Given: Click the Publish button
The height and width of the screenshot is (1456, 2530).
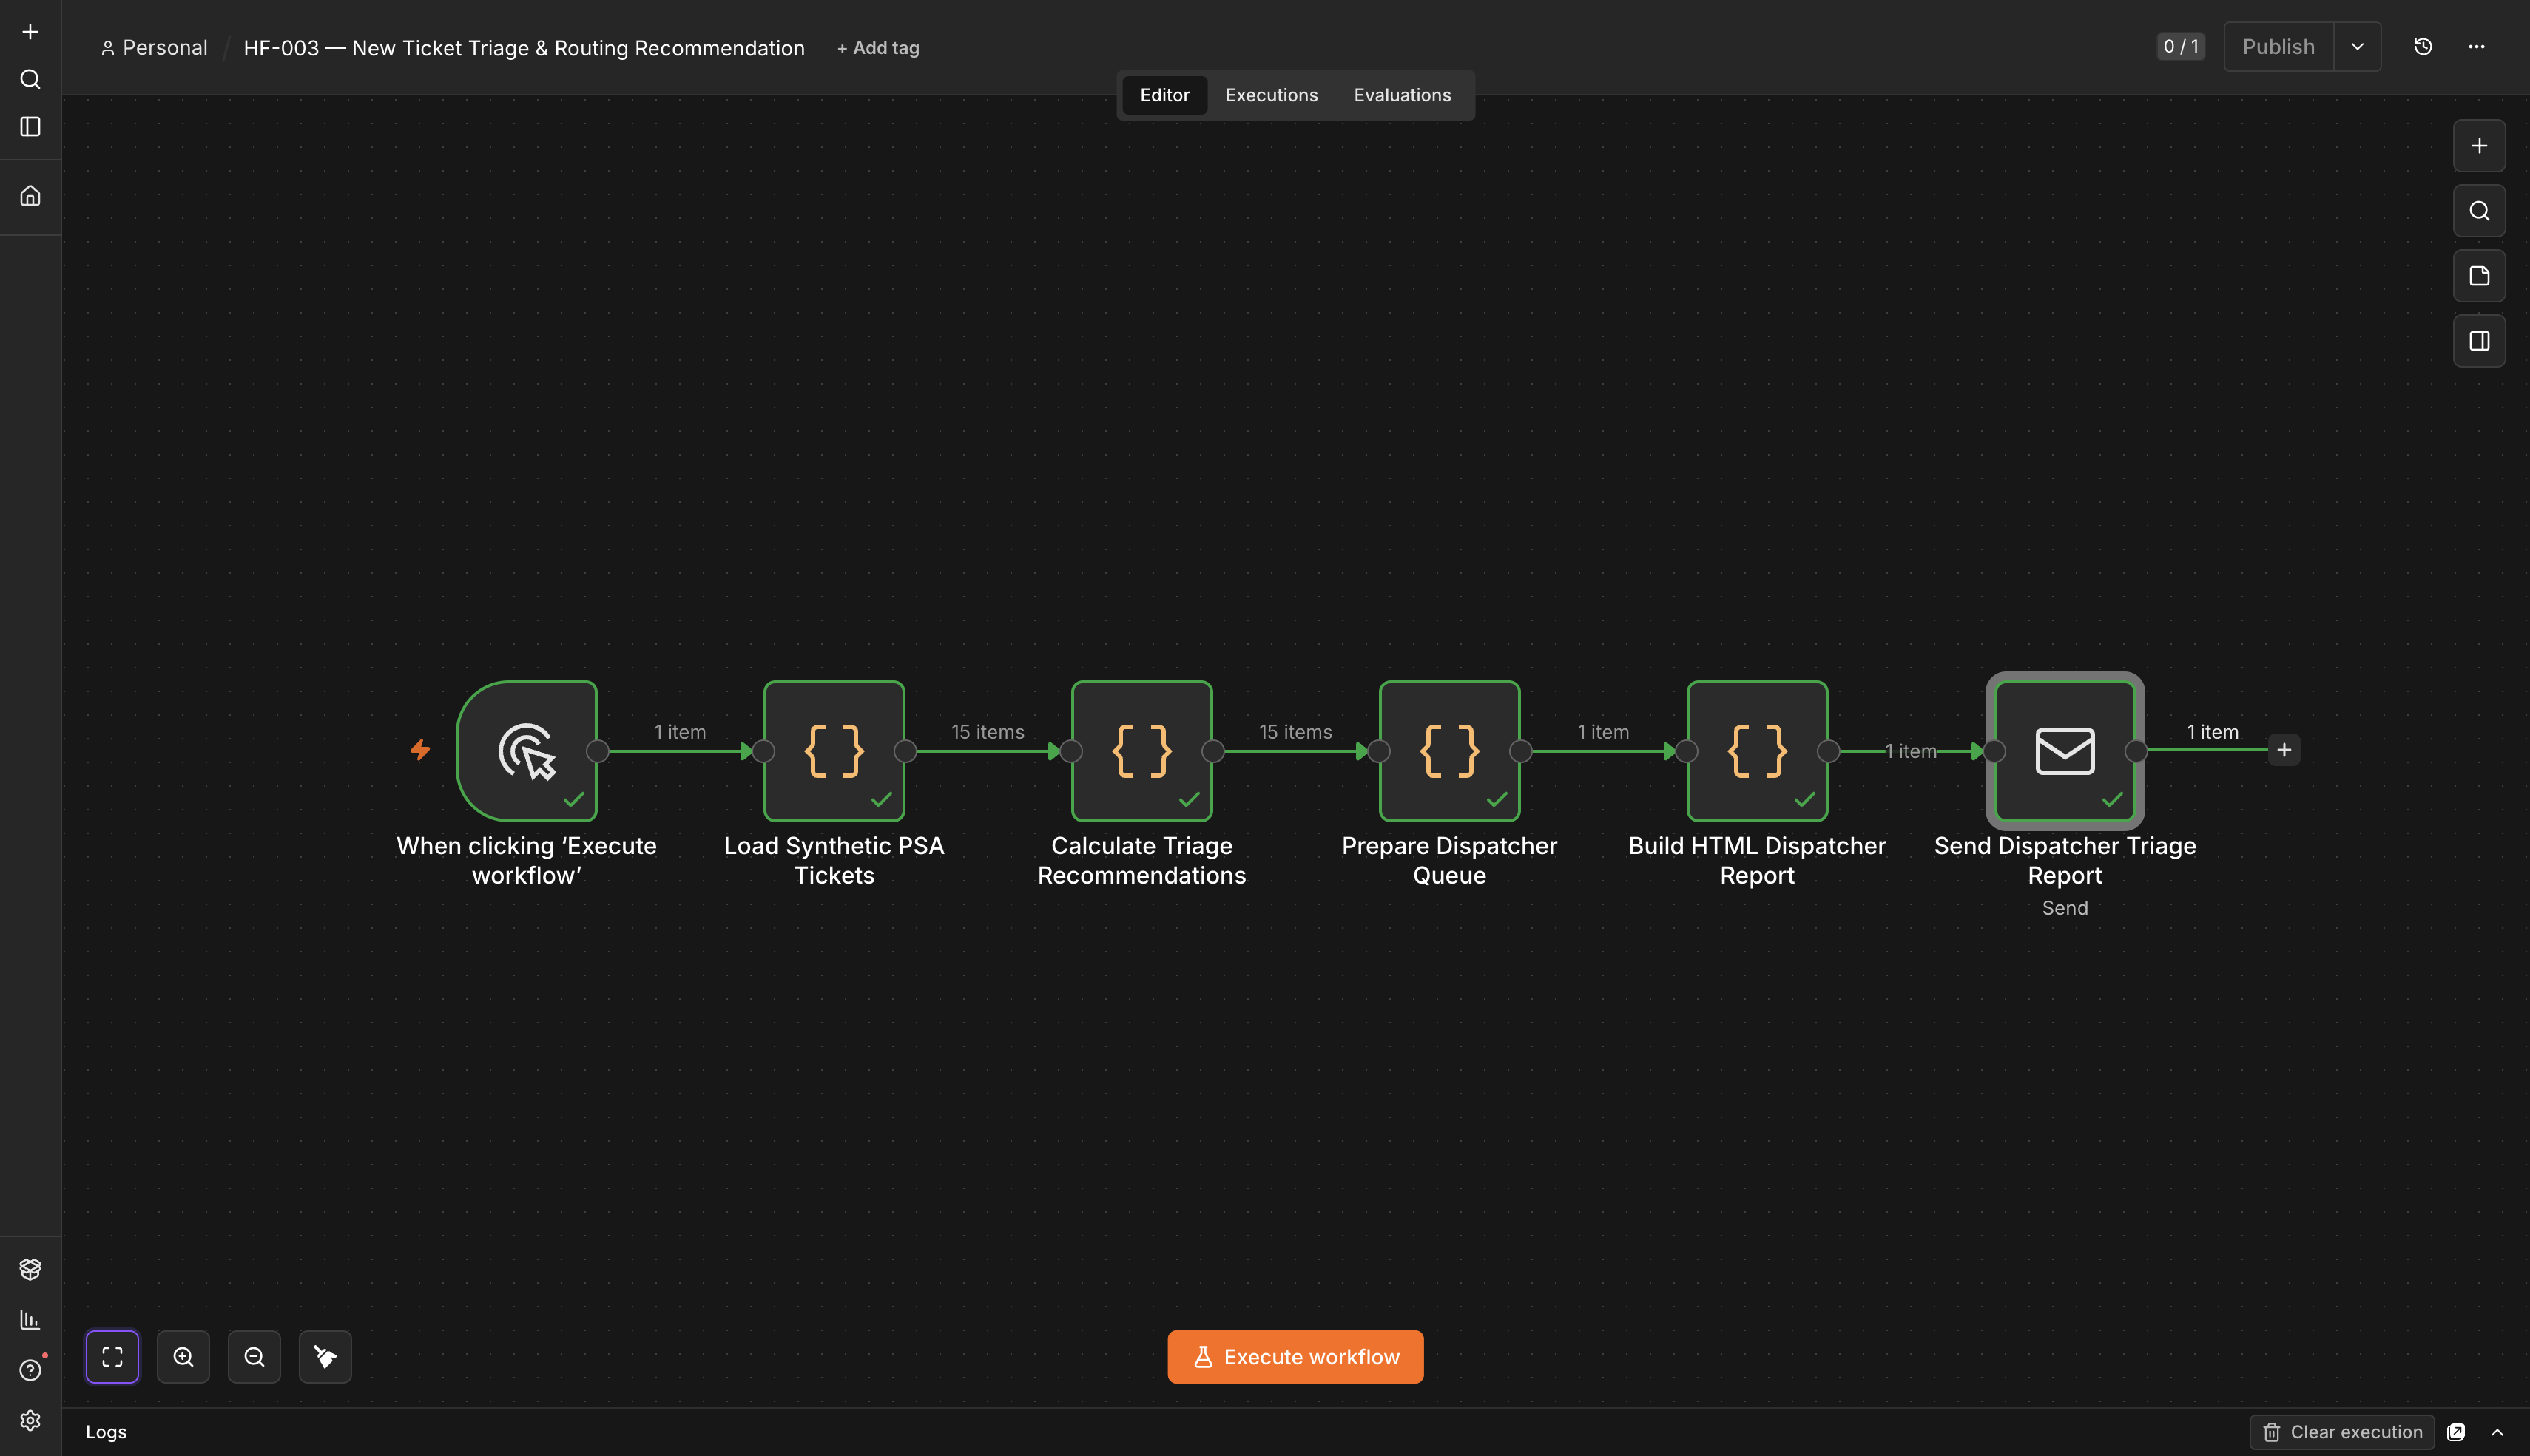Looking at the screenshot, I should 2278,47.
